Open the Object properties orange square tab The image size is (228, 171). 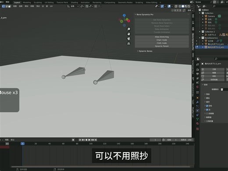pyautogui.click(x=197, y=98)
